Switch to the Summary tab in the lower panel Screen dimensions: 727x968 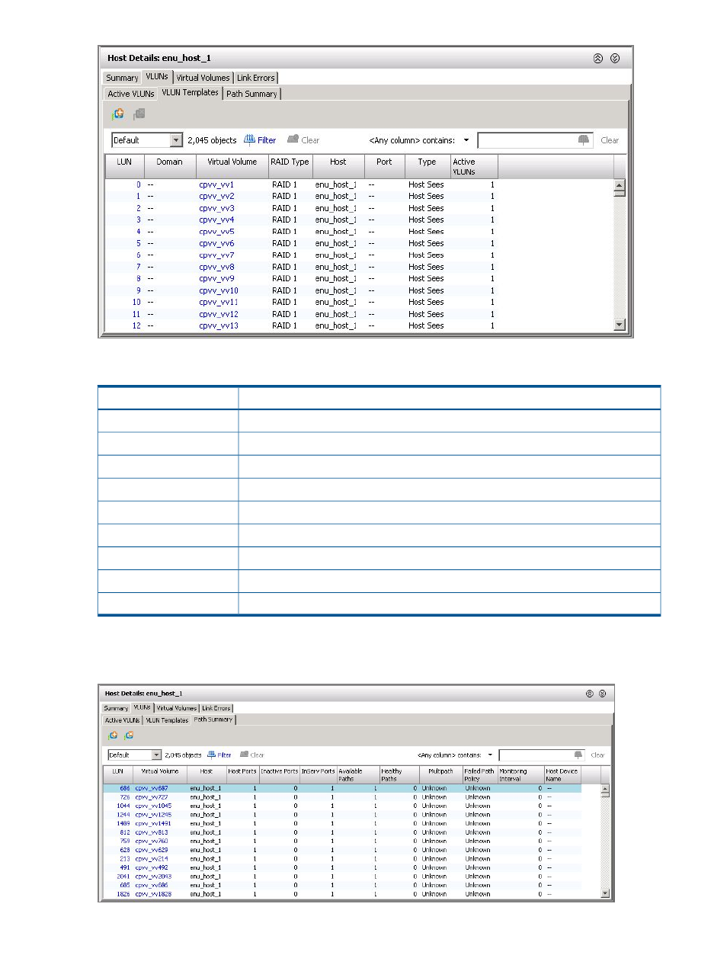coord(116,708)
